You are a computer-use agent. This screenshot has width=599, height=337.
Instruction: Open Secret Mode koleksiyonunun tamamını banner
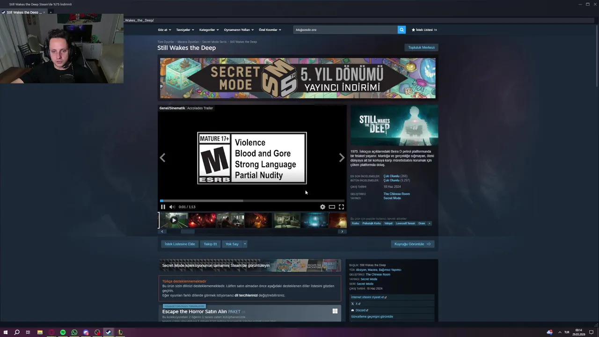(x=250, y=265)
